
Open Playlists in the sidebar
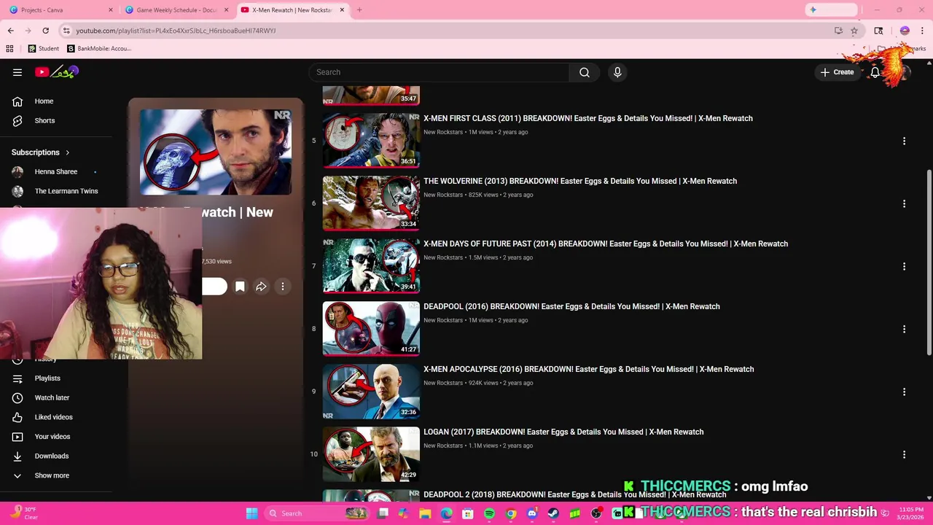[x=47, y=378]
